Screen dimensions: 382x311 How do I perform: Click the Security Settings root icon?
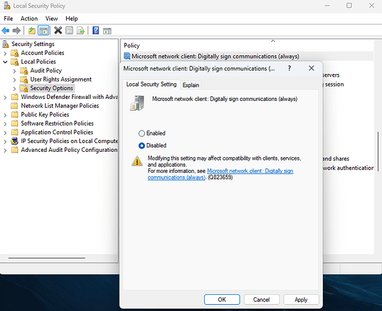6,44
